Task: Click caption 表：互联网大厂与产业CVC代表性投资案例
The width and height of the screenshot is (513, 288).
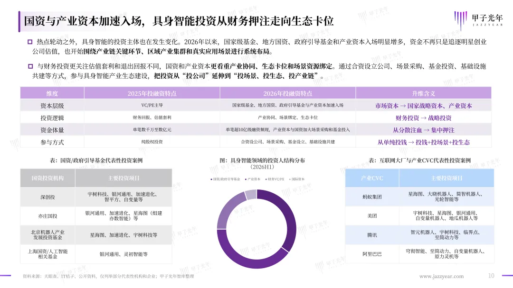Action: click(419, 161)
